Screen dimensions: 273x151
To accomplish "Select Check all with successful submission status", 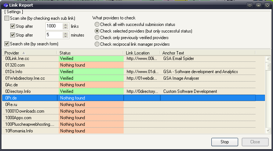I will click(x=97, y=24).
